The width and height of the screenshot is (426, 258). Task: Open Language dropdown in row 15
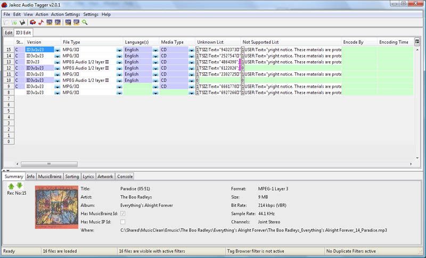(x=155, y=50)
